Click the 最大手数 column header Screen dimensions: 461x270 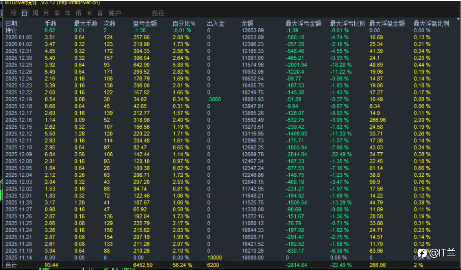coord(85,24)
